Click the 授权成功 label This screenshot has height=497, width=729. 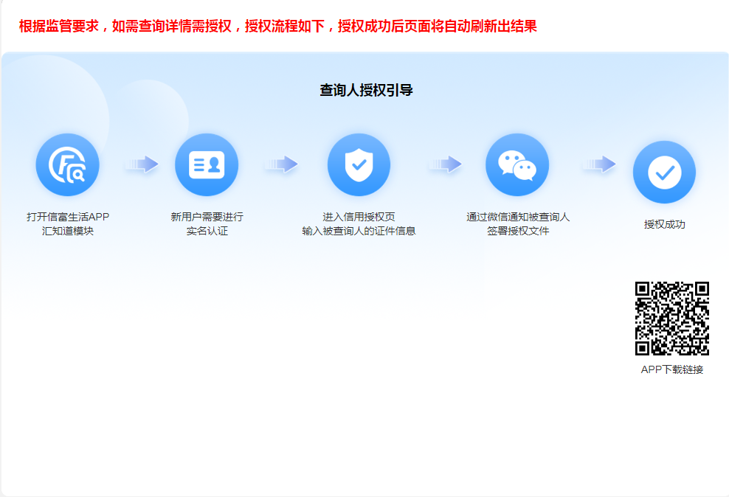point(664,224)
